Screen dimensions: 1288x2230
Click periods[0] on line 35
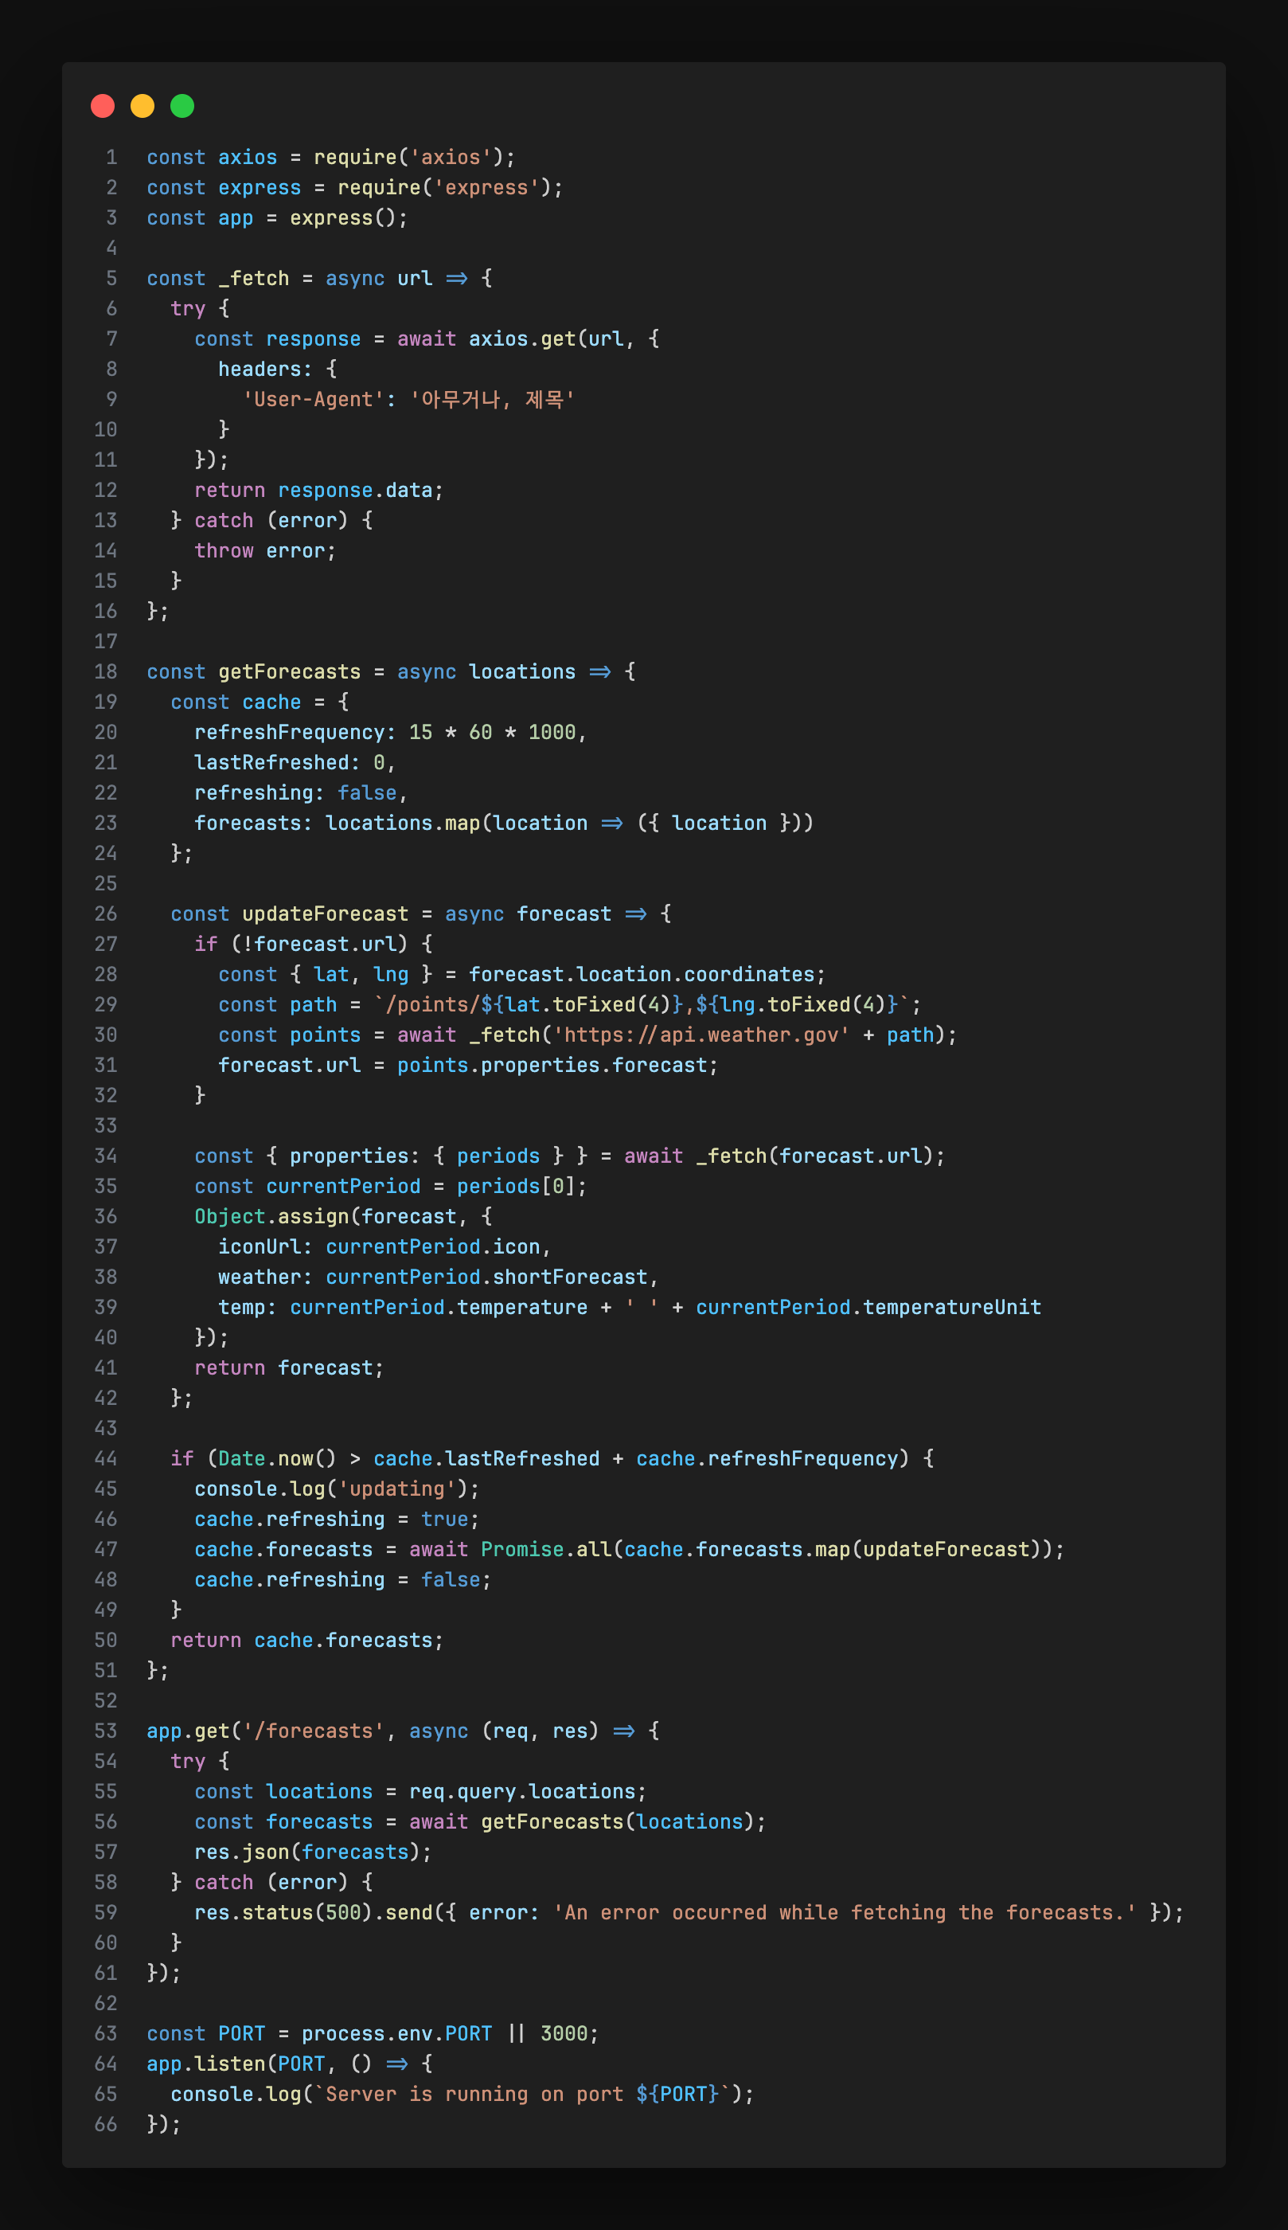coord(516,1187)
